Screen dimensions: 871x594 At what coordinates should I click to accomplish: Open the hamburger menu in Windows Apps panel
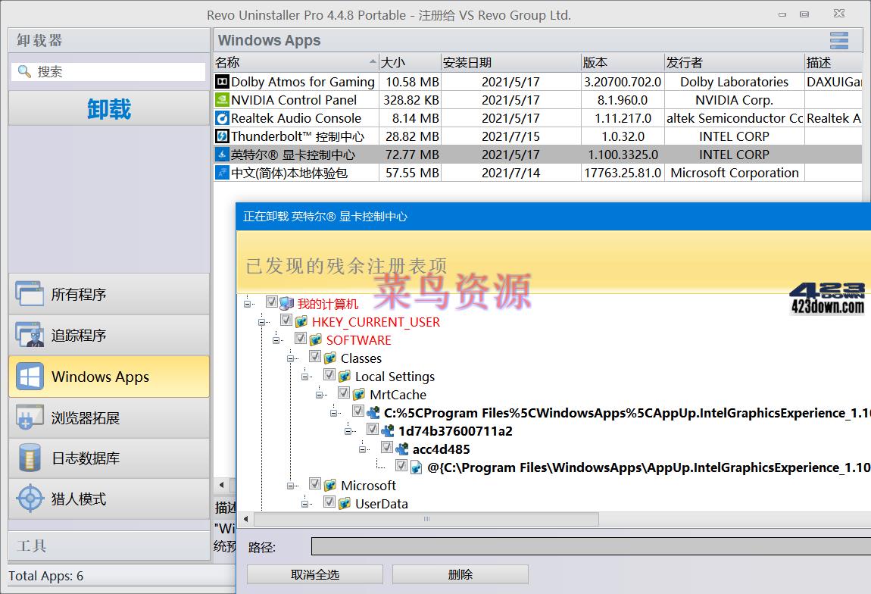coord(838,40)
